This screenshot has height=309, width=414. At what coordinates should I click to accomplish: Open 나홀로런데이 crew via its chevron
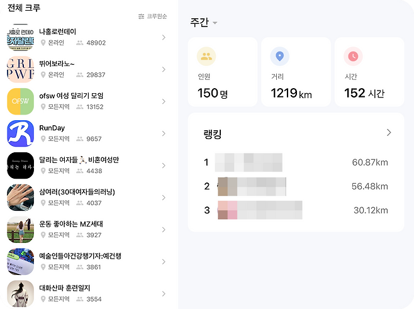pyautogui.click(x=164, y=37)
